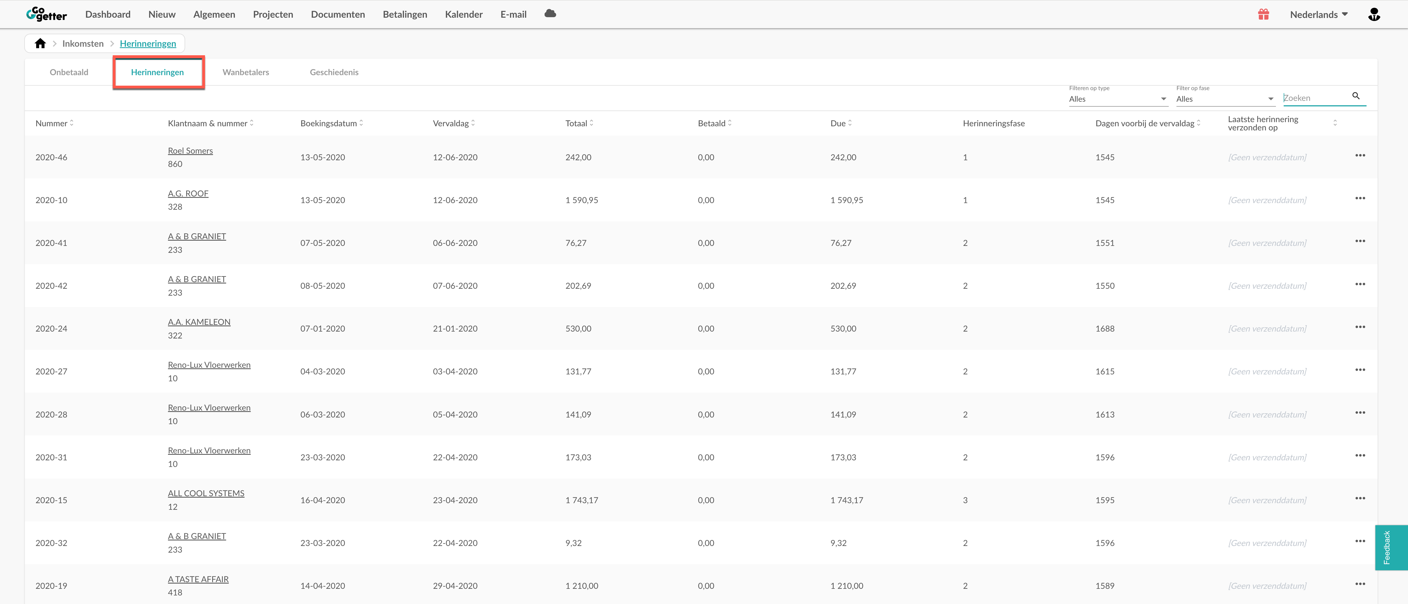Open actions menu for invoice 2020-19
Image resolution: width=1408 pixels, height=604 pixels.
(1360, 584)
